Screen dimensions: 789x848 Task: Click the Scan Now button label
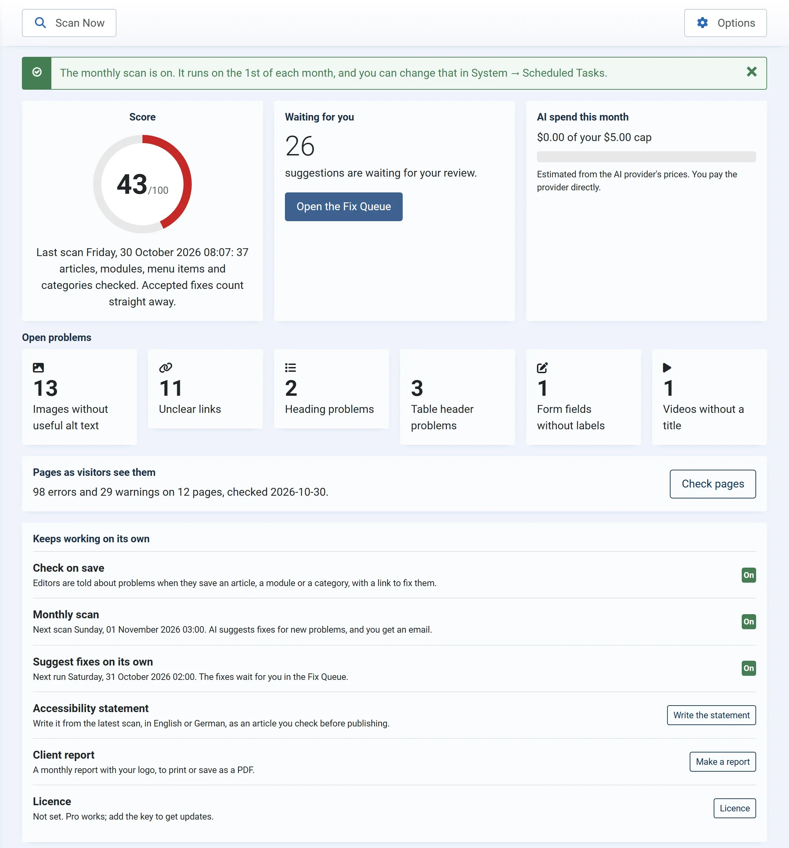(80, 23)
